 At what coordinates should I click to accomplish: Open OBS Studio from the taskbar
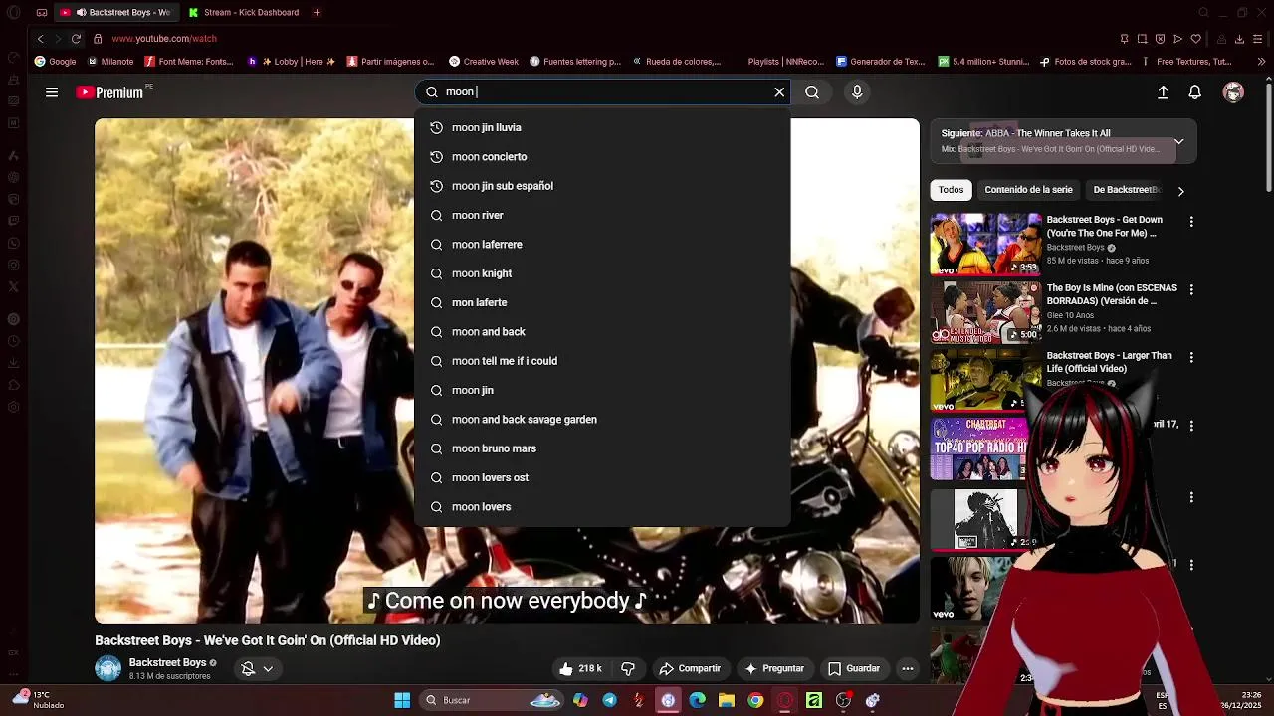click(x=843, y=700)
